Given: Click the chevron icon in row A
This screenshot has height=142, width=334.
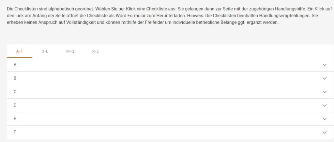Looking at the screenshot, I should click(x=324, y=65).
